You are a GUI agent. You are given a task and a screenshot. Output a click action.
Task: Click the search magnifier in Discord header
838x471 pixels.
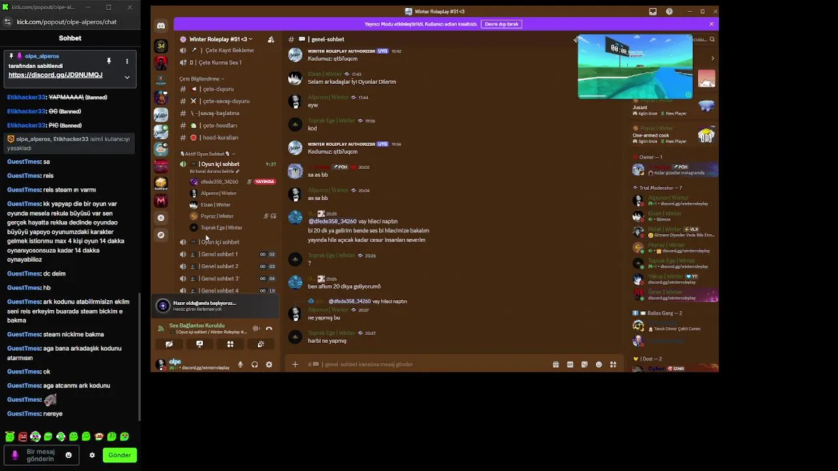point(712,39)
